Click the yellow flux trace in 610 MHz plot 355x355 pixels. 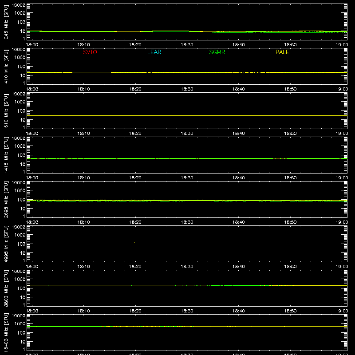point(187,116)
